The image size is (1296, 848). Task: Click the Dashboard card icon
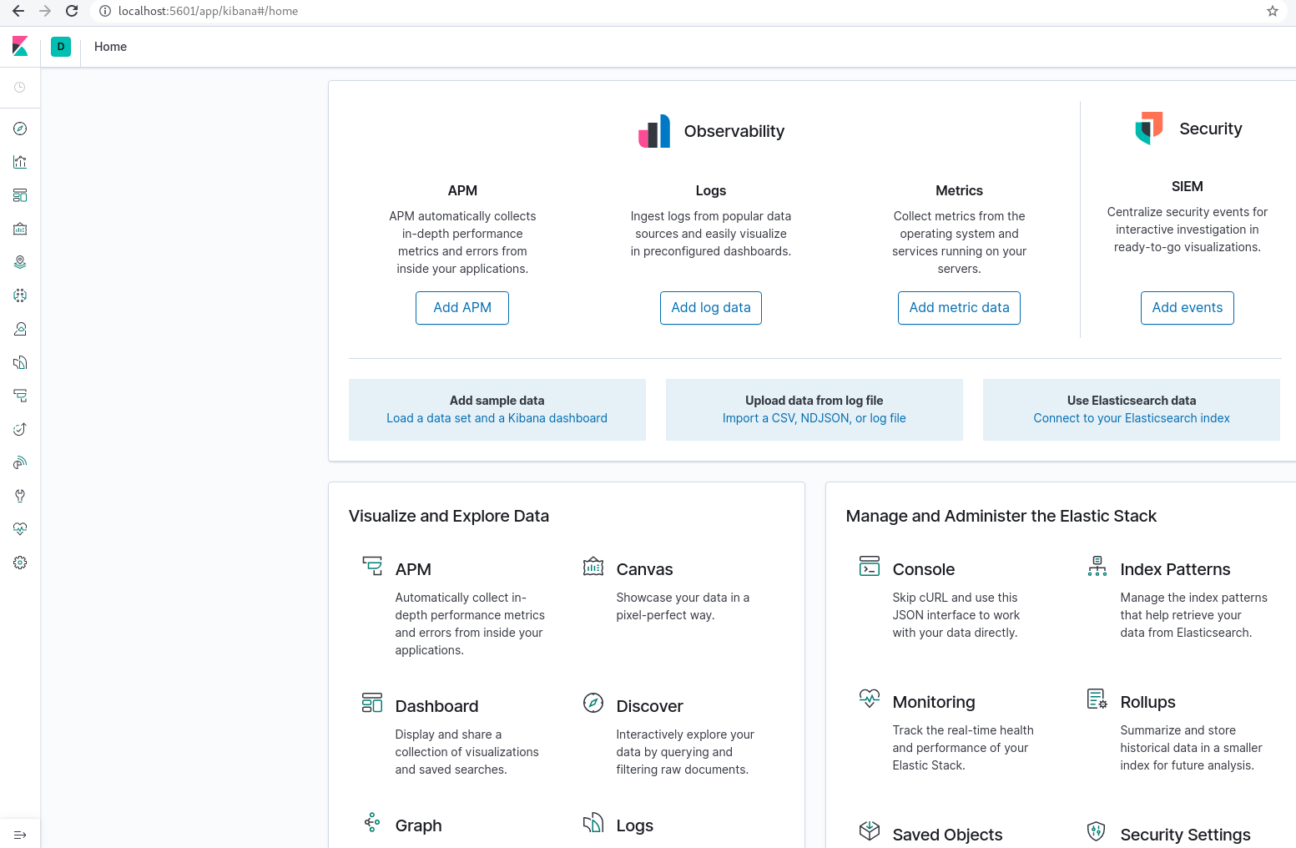[x=372, y=703]
